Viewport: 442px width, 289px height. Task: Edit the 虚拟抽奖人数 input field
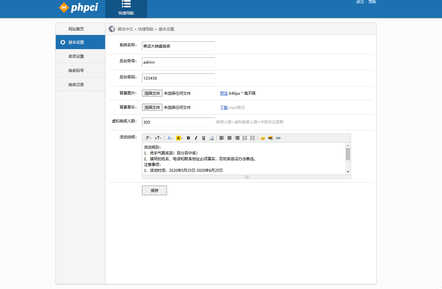(x=178, y=122)
